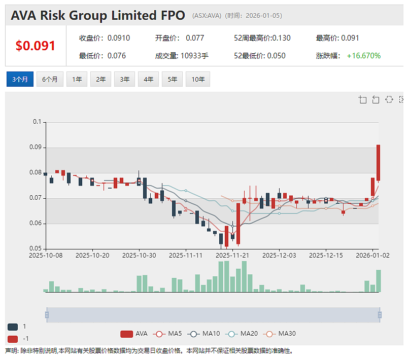Click the 2025-10-30 axis date label

click(139, 256)
